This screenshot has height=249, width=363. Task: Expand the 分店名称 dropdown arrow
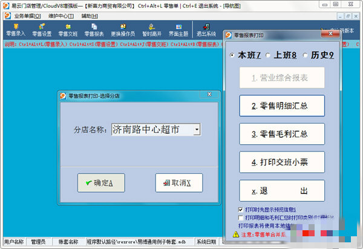(x=197, y=130)
